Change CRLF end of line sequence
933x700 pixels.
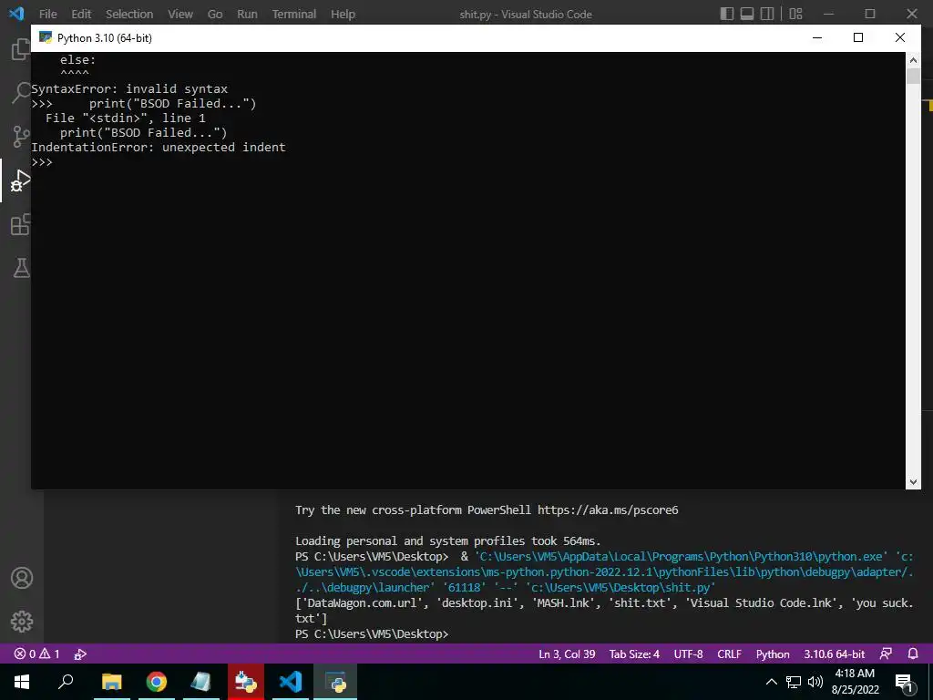click(x=729, y=654)
